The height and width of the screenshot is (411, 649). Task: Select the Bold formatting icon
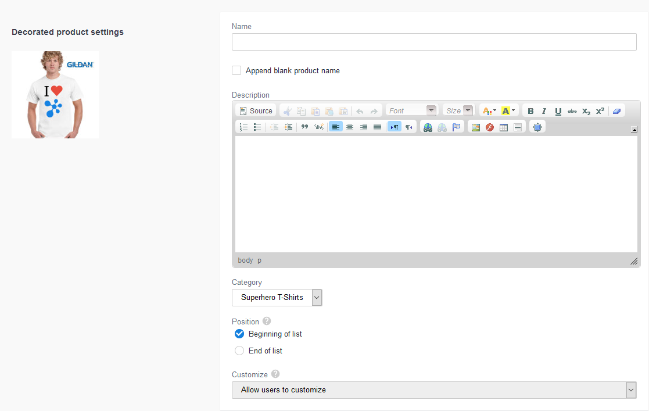coord(530,110)
